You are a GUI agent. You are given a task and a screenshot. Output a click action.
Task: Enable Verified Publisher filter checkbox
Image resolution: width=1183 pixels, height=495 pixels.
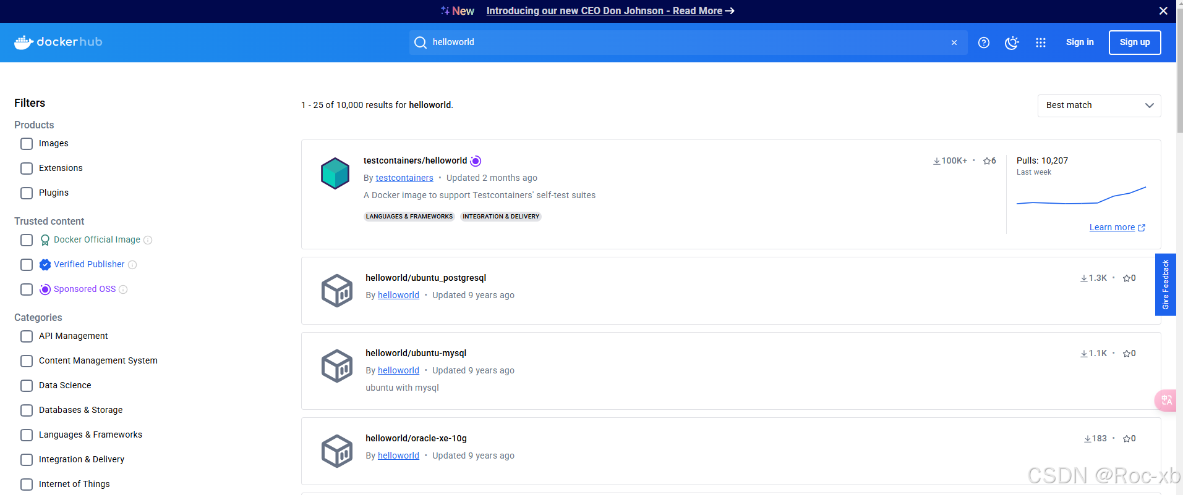[27, 265]
